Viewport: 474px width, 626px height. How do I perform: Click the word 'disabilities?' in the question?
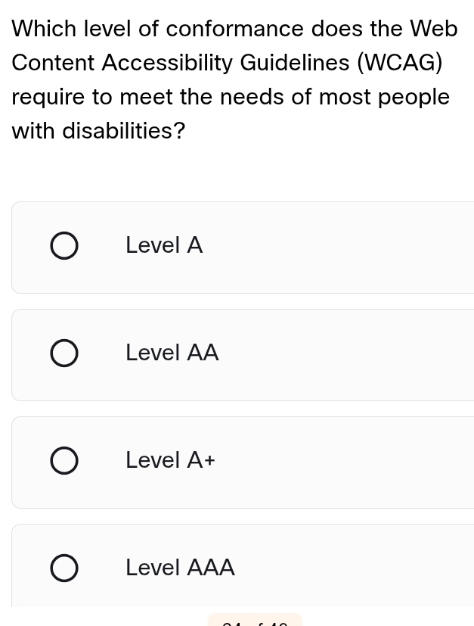coord(123,132)
